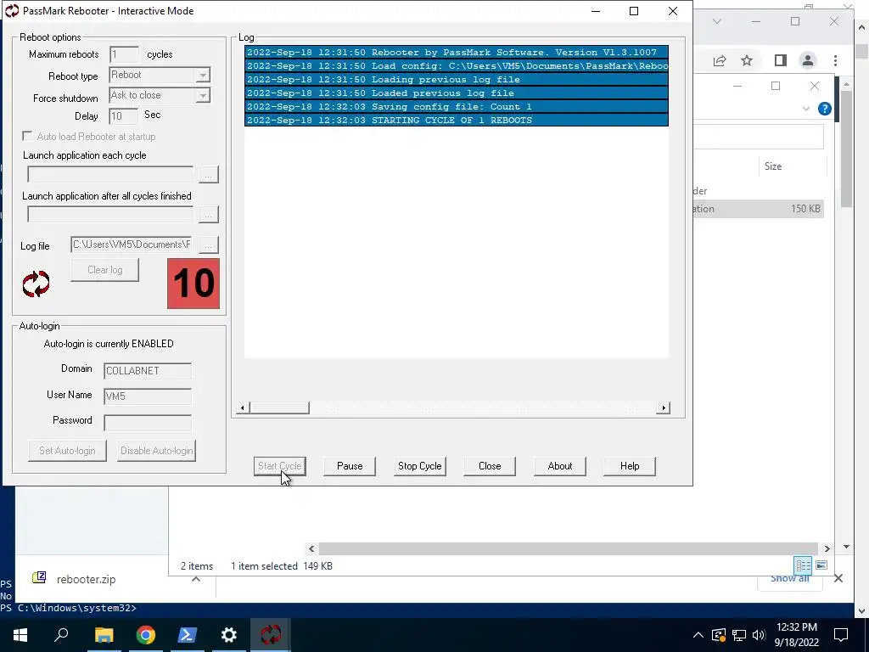The height and width of the screenshot is (652, 869).
Task: Click the Rebooter circular arrows logo
Action: (36, 284)
